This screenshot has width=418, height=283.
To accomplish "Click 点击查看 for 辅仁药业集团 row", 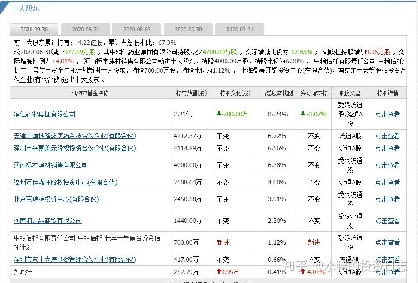I will 387,115.
